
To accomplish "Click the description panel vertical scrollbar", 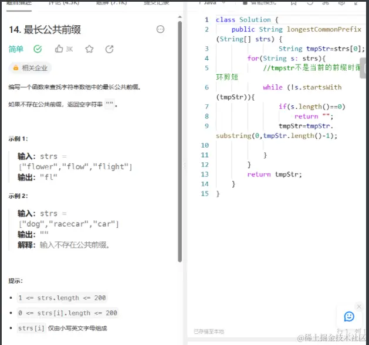I will coord(180,142).
